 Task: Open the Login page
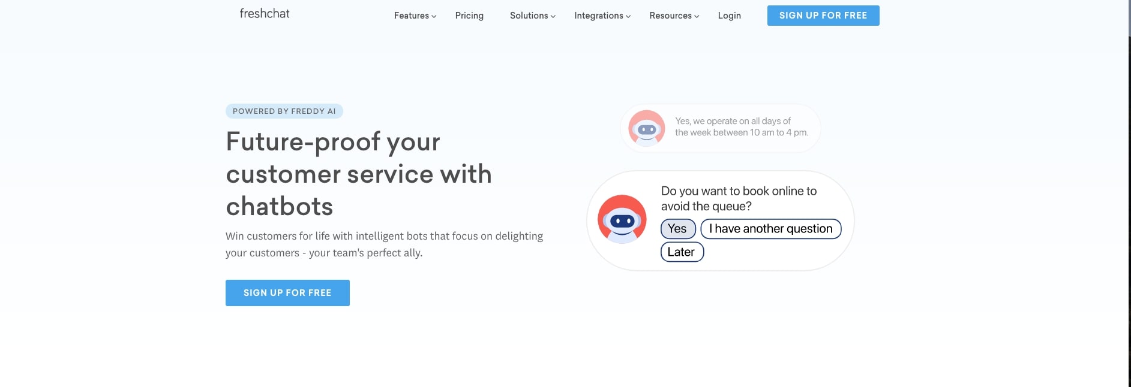point(730,16)
